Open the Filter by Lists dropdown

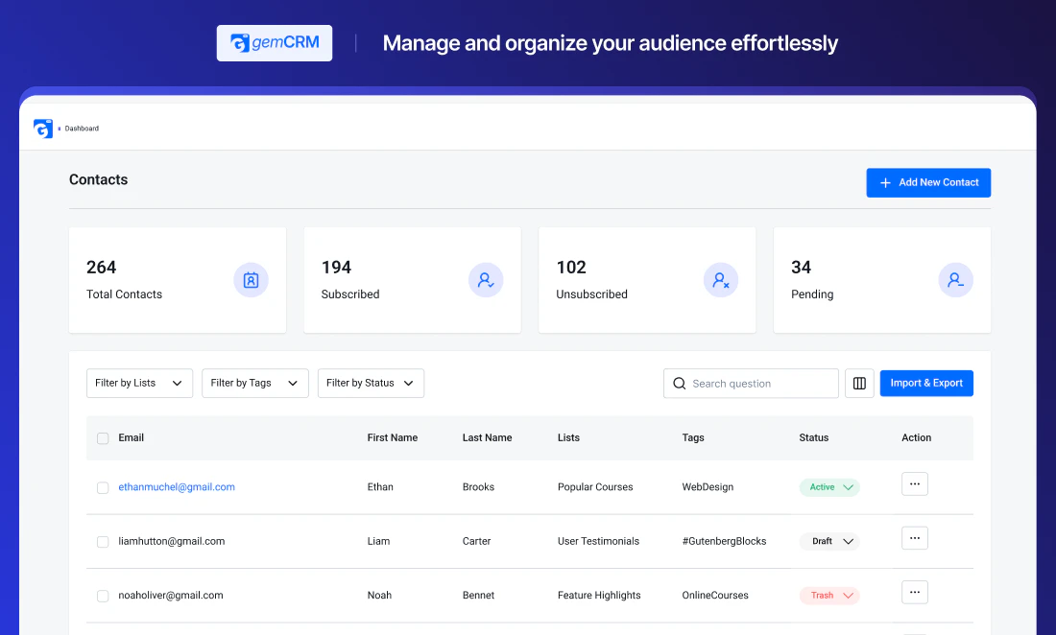(x=139, y=383)
